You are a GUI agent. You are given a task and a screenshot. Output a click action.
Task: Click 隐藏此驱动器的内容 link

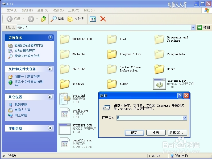click(x=29, y=45)
